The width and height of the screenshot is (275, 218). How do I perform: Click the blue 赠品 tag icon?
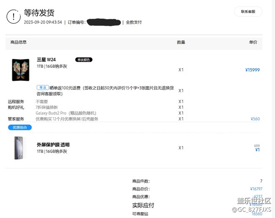pos(41,87)
